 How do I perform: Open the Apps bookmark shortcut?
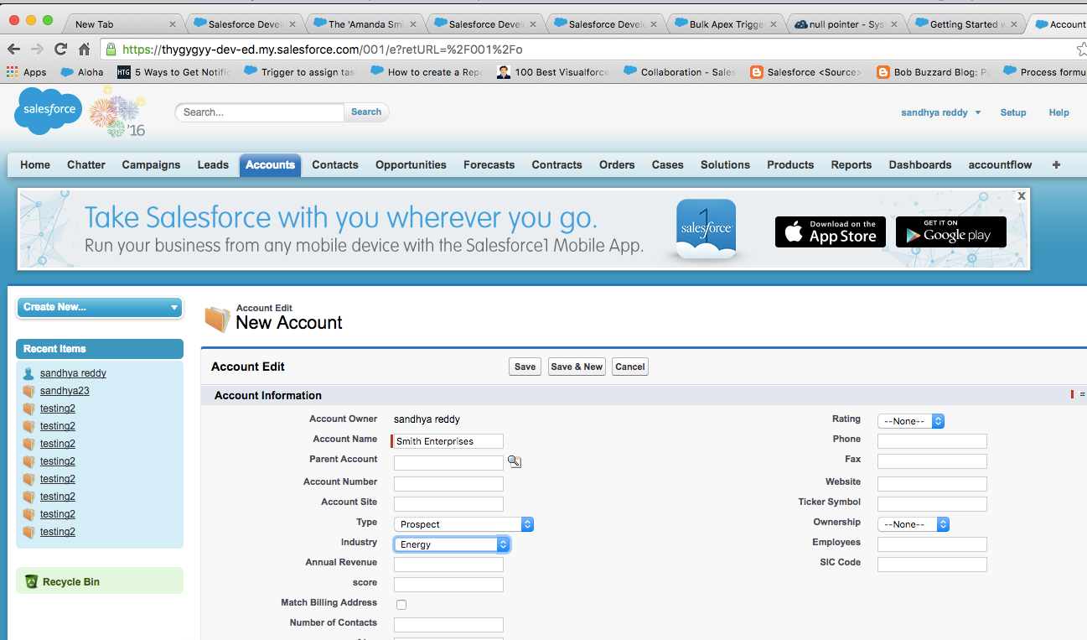pyautogui.click(x=26, y=72)
